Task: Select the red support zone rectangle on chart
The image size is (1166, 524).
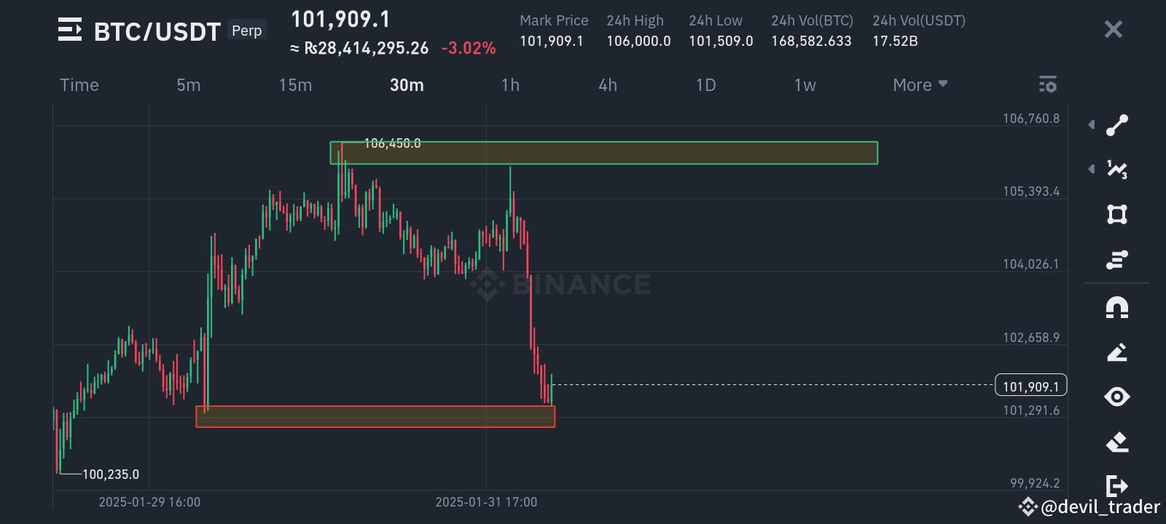Action: [375, 417]
